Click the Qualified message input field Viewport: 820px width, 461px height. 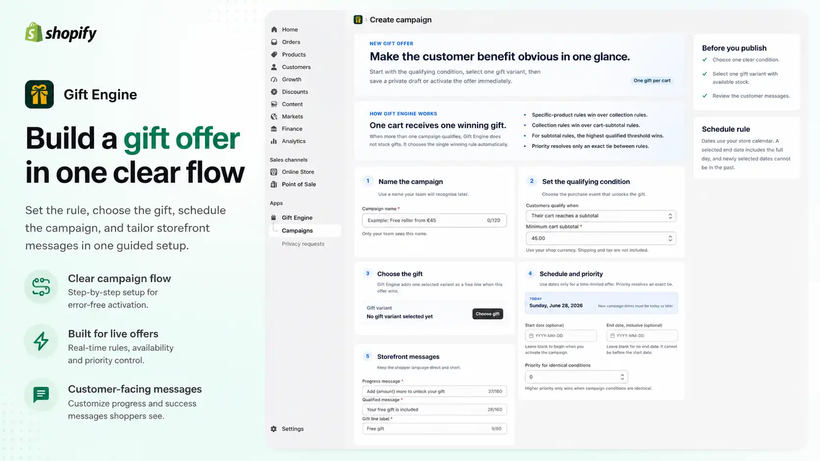coord(434,410)
